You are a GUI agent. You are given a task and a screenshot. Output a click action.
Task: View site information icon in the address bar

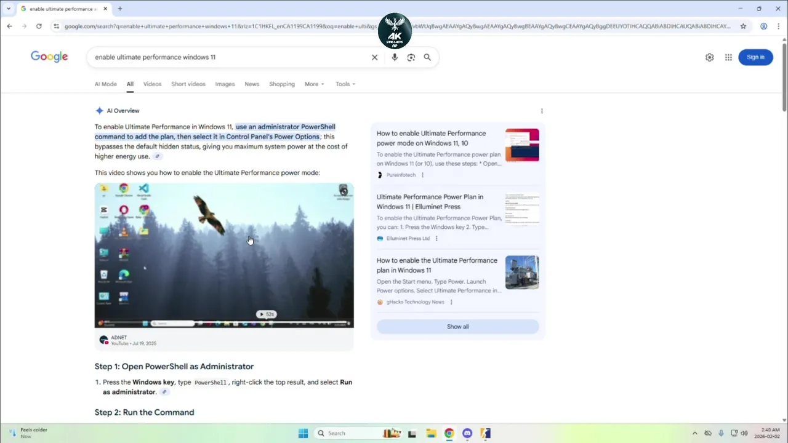56,26
